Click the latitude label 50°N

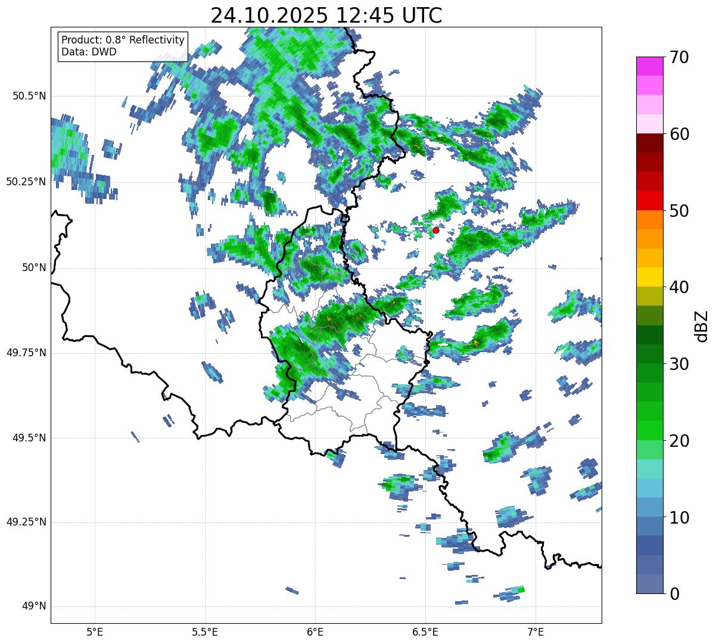(x=34, y=267)
